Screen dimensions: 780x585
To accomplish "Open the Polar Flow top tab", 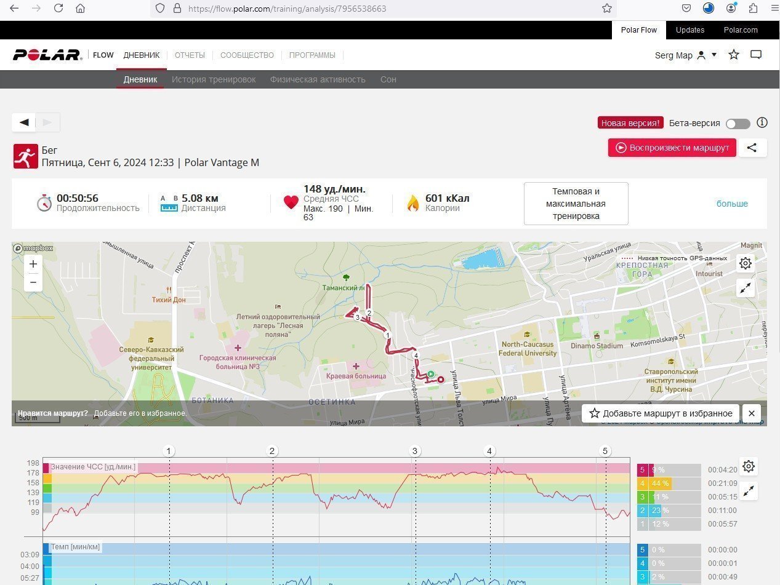I will click(x=638, y=30).
